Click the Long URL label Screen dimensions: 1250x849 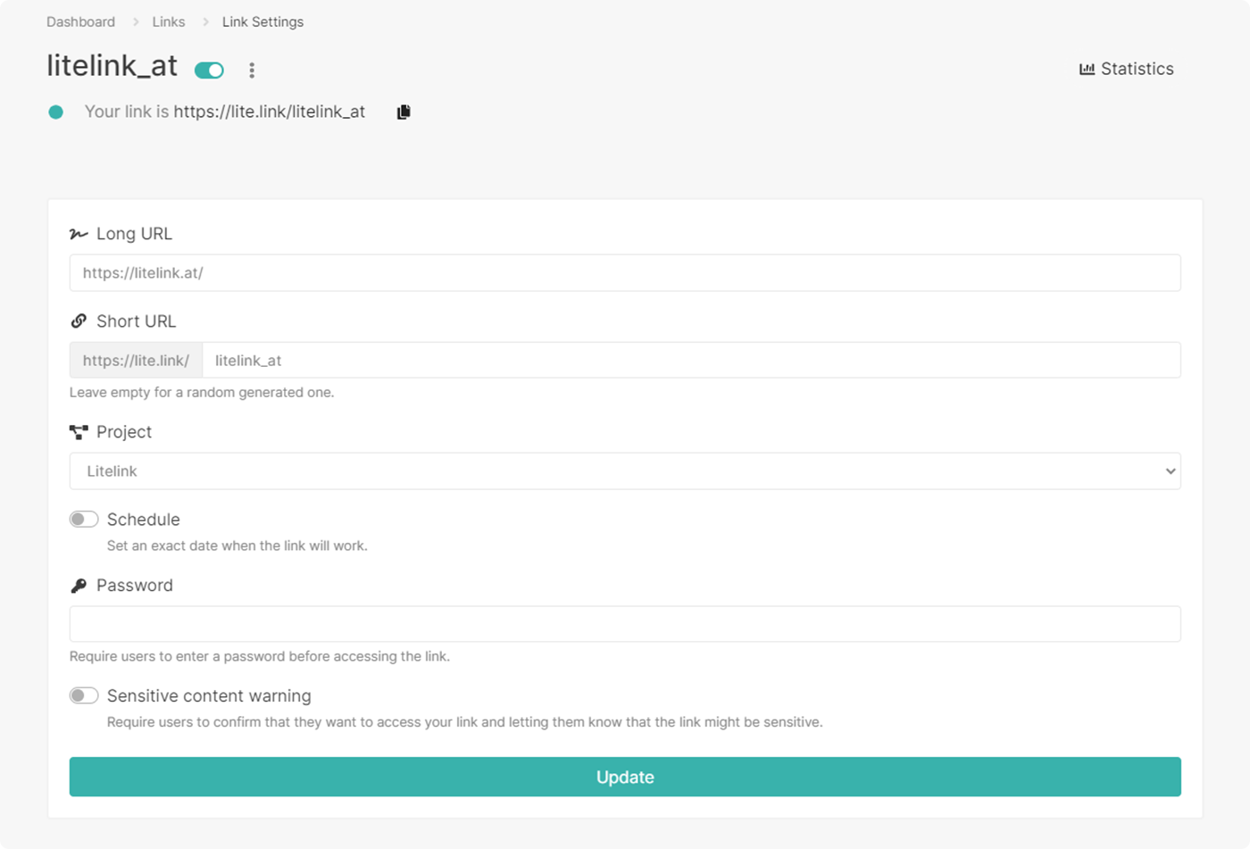134,234
